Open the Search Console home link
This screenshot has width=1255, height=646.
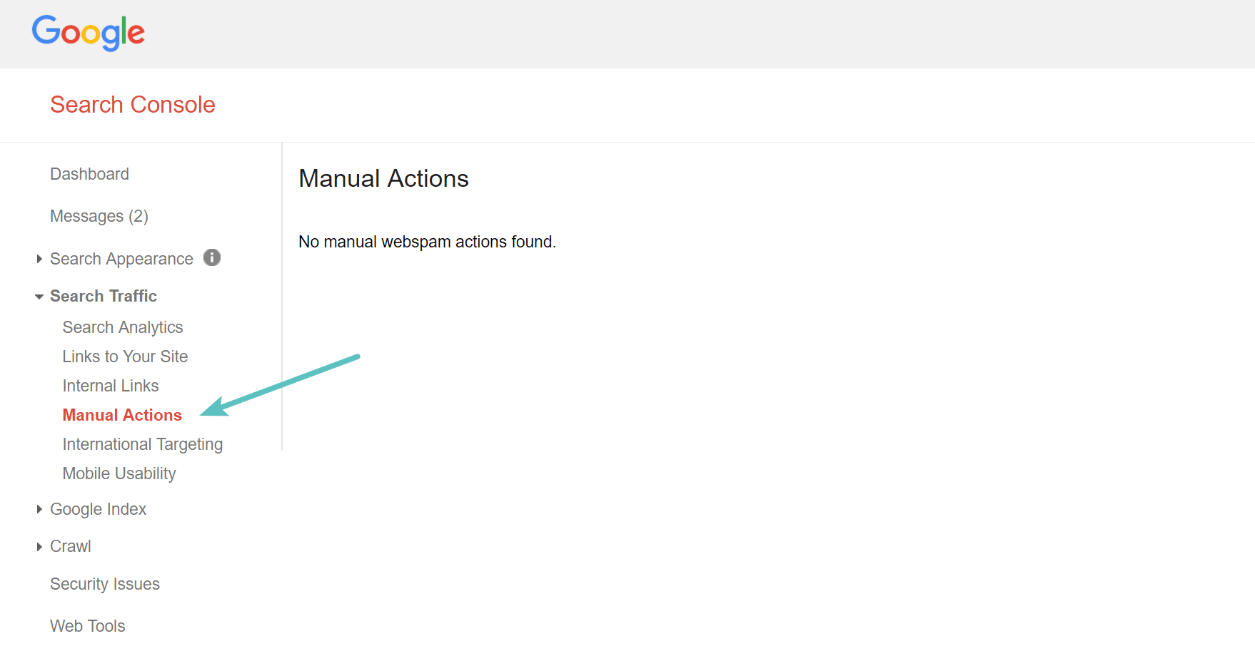tap(133, 105)
